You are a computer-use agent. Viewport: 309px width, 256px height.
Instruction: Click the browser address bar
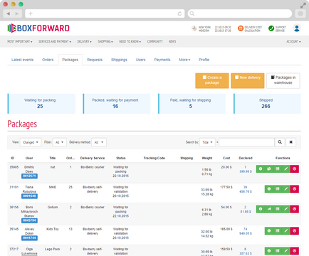click(105, 14)
